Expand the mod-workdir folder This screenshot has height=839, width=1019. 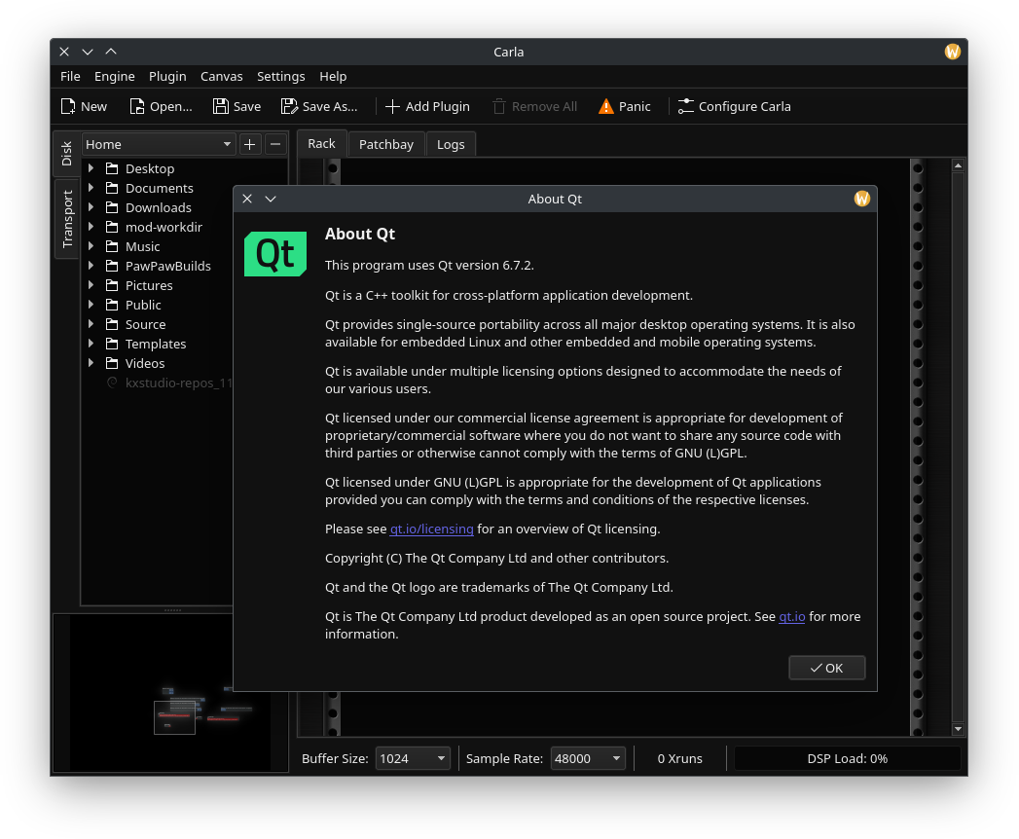point(91,227)
